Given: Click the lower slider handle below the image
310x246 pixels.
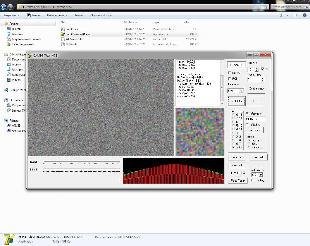Looking at the screenshot, I should point(82,170).
